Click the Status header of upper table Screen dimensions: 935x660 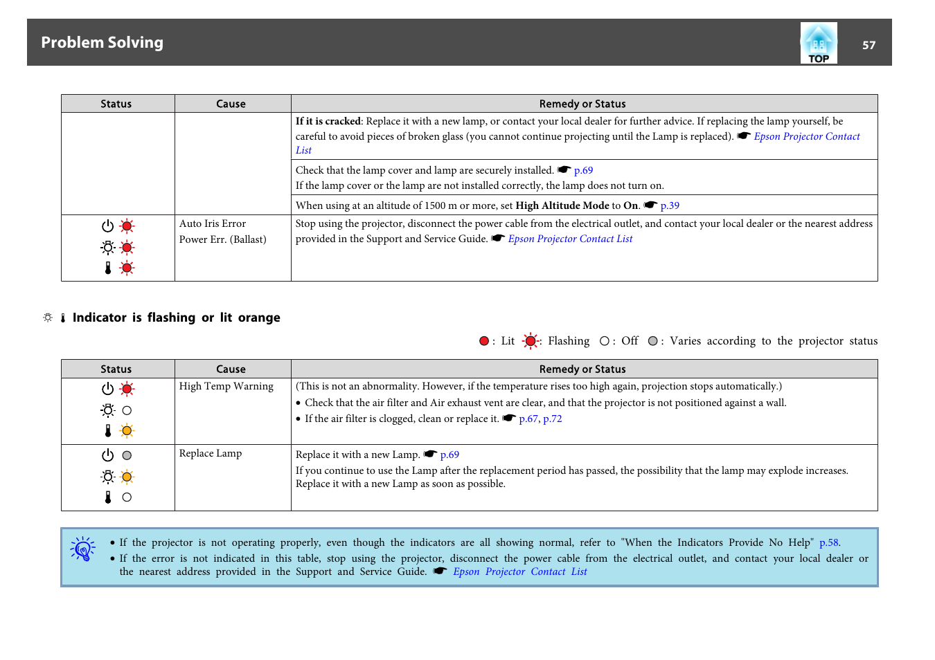(x=116, y=104)
